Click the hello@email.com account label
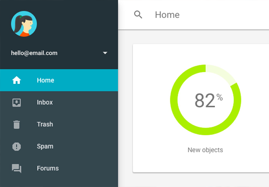This screenshot has height=187, width=269. tap(34, 53)
